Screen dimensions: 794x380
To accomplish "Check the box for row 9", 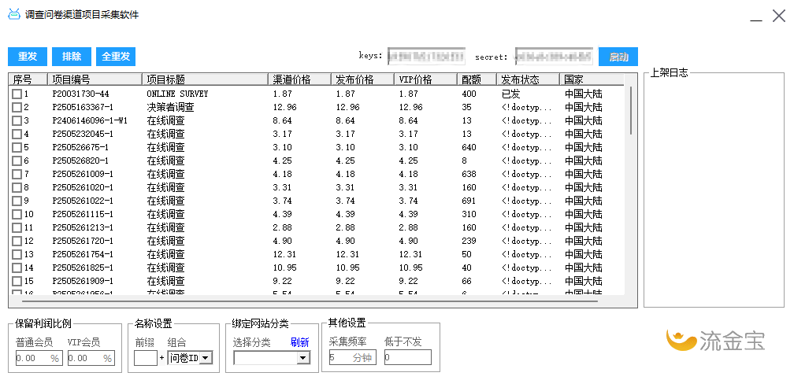I will [17, 201].
